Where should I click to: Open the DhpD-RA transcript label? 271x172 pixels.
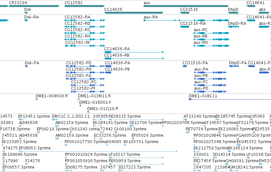[237, 24]
